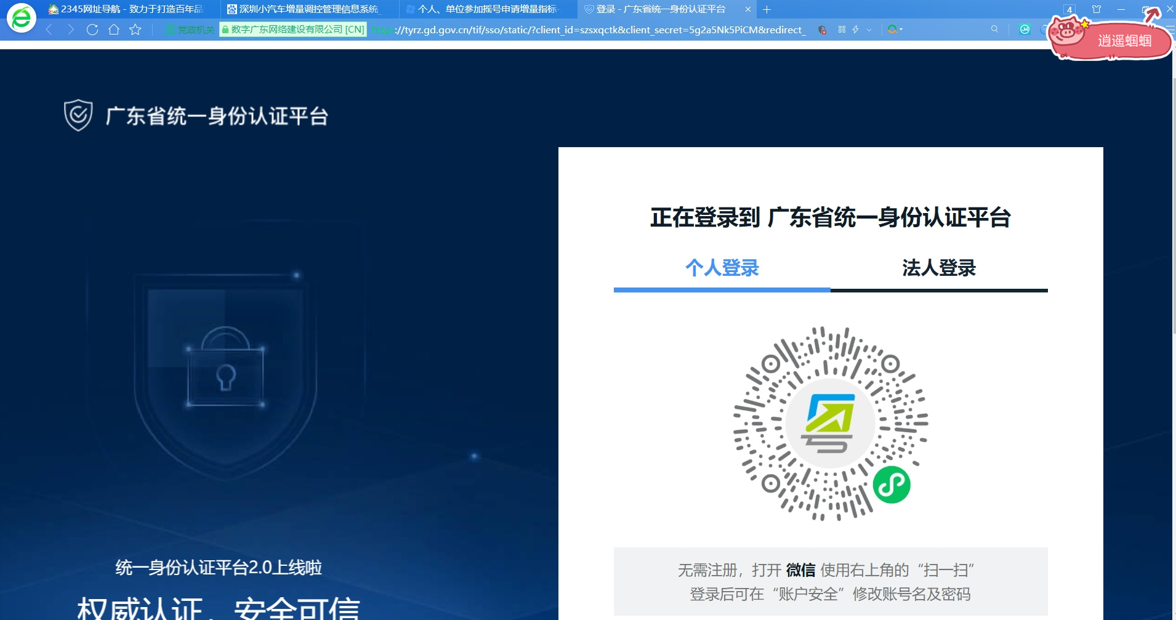Show page QR code from toolbar
This screenshot has height=620, width=1176.
coord(842,30)
